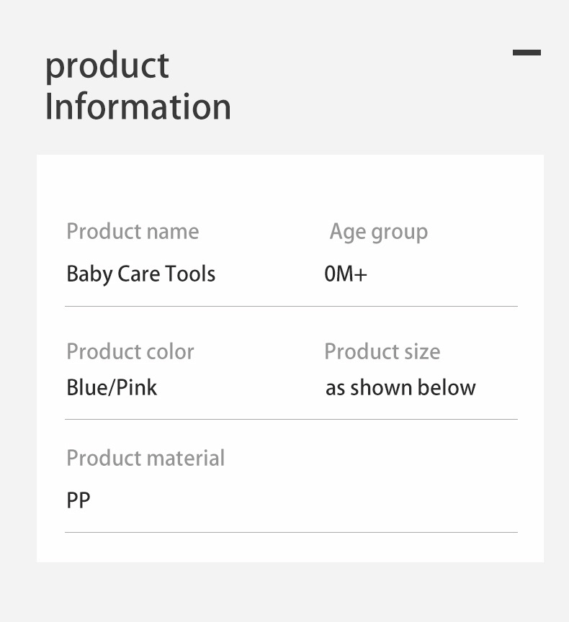Click the gray background below the white card
Image resolution: width=569 pixels, height=622 pixels.
pos(288,592)
